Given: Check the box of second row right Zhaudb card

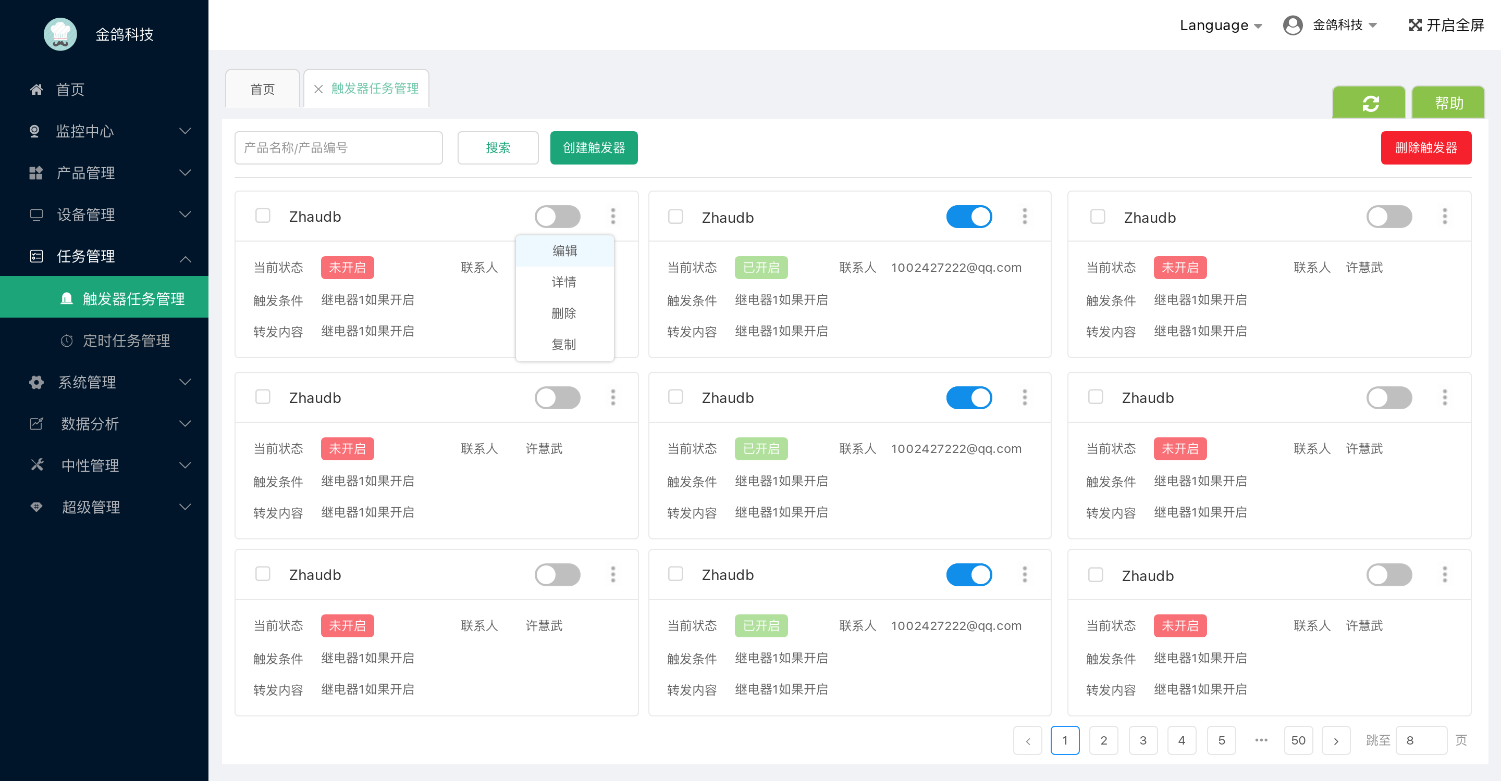Looking at the screenshot, I should pos(1096,397).
